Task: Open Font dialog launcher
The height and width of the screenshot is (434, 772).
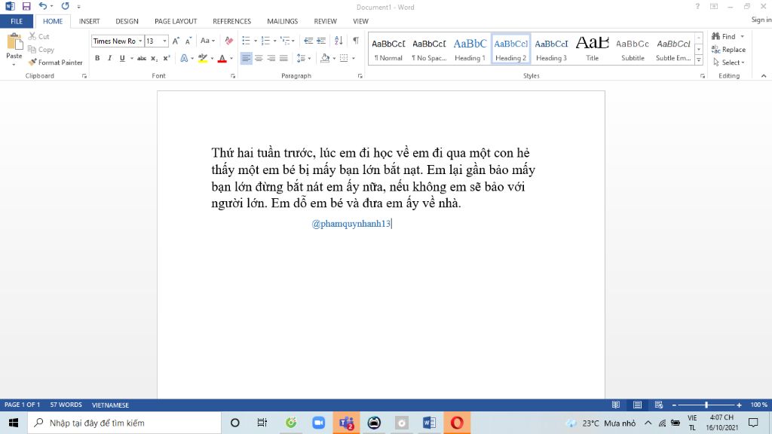Action: pyautogui.click(x=233, y=76)
